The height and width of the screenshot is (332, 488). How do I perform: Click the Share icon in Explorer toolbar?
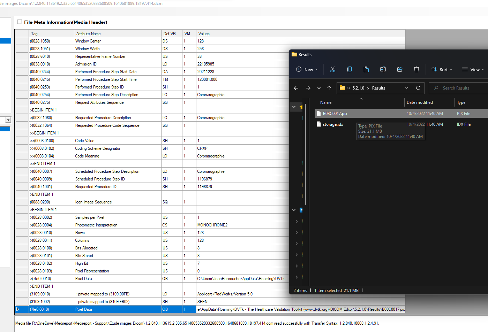tap(400, 69)
